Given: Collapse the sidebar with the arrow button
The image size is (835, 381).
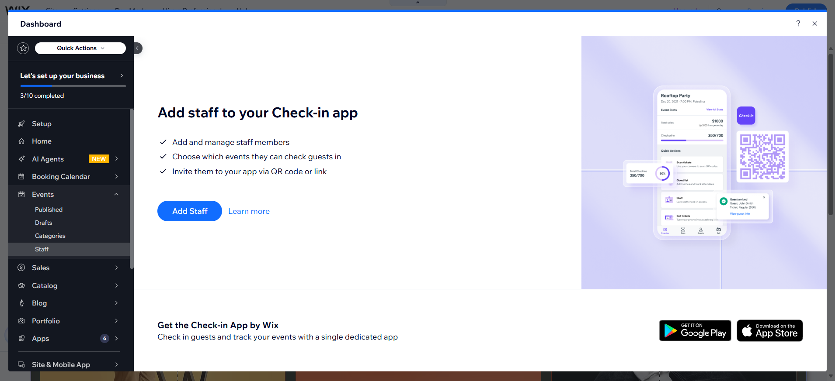Looking at the screenshot, I should coord(137,48).
